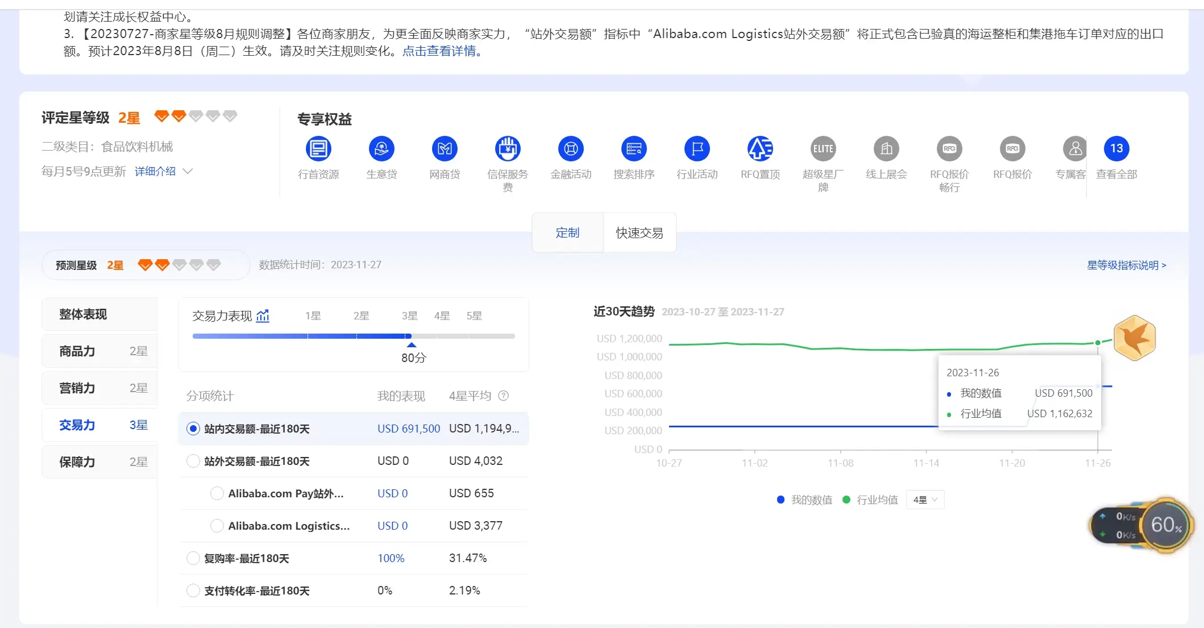Click the 搜索排序 icon
The width and height of the screenshot is (1204, 628).
(634, 149)
